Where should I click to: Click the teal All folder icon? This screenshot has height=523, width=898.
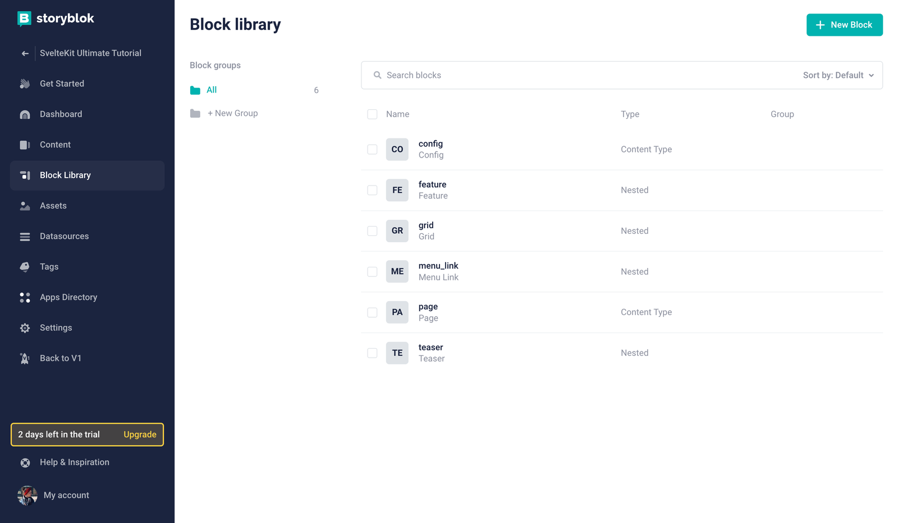click(x=195, y=90)
